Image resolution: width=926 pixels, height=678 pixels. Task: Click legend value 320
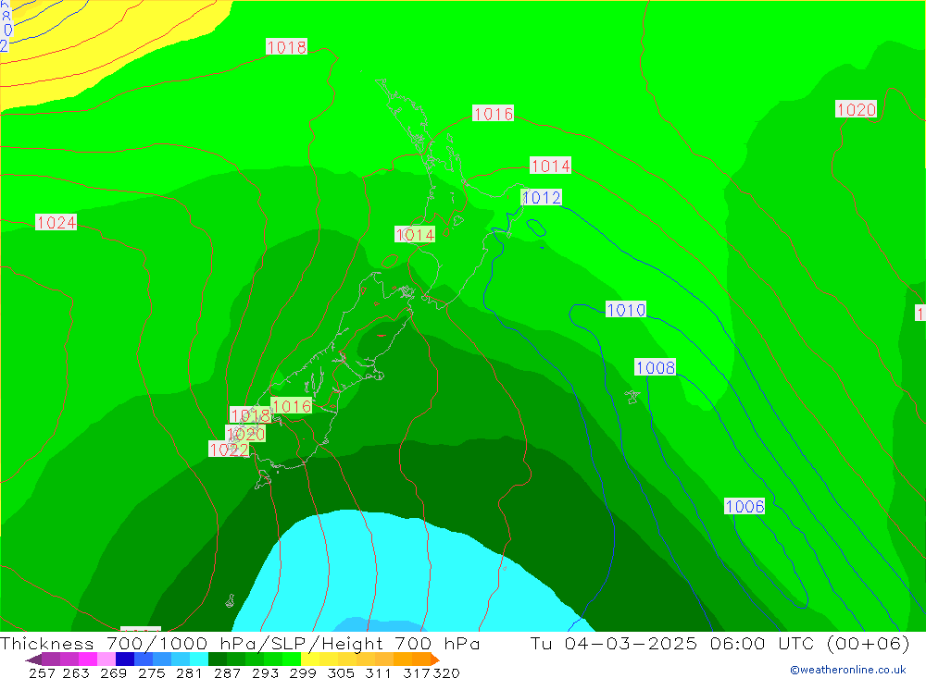point(446,672)
